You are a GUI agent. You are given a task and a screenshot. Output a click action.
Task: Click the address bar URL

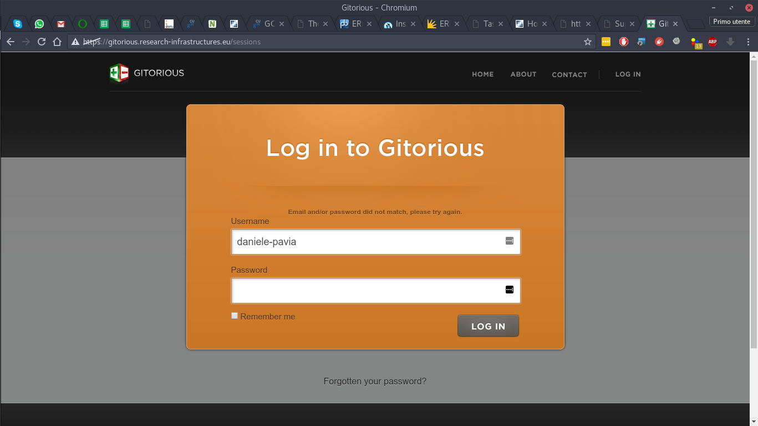172,42
